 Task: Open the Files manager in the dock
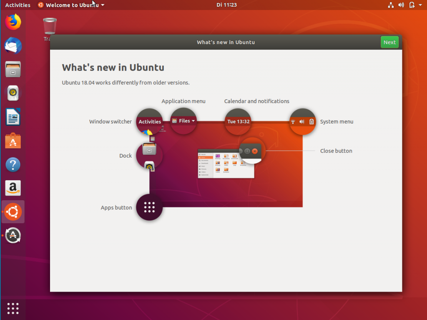click(13, 69)
